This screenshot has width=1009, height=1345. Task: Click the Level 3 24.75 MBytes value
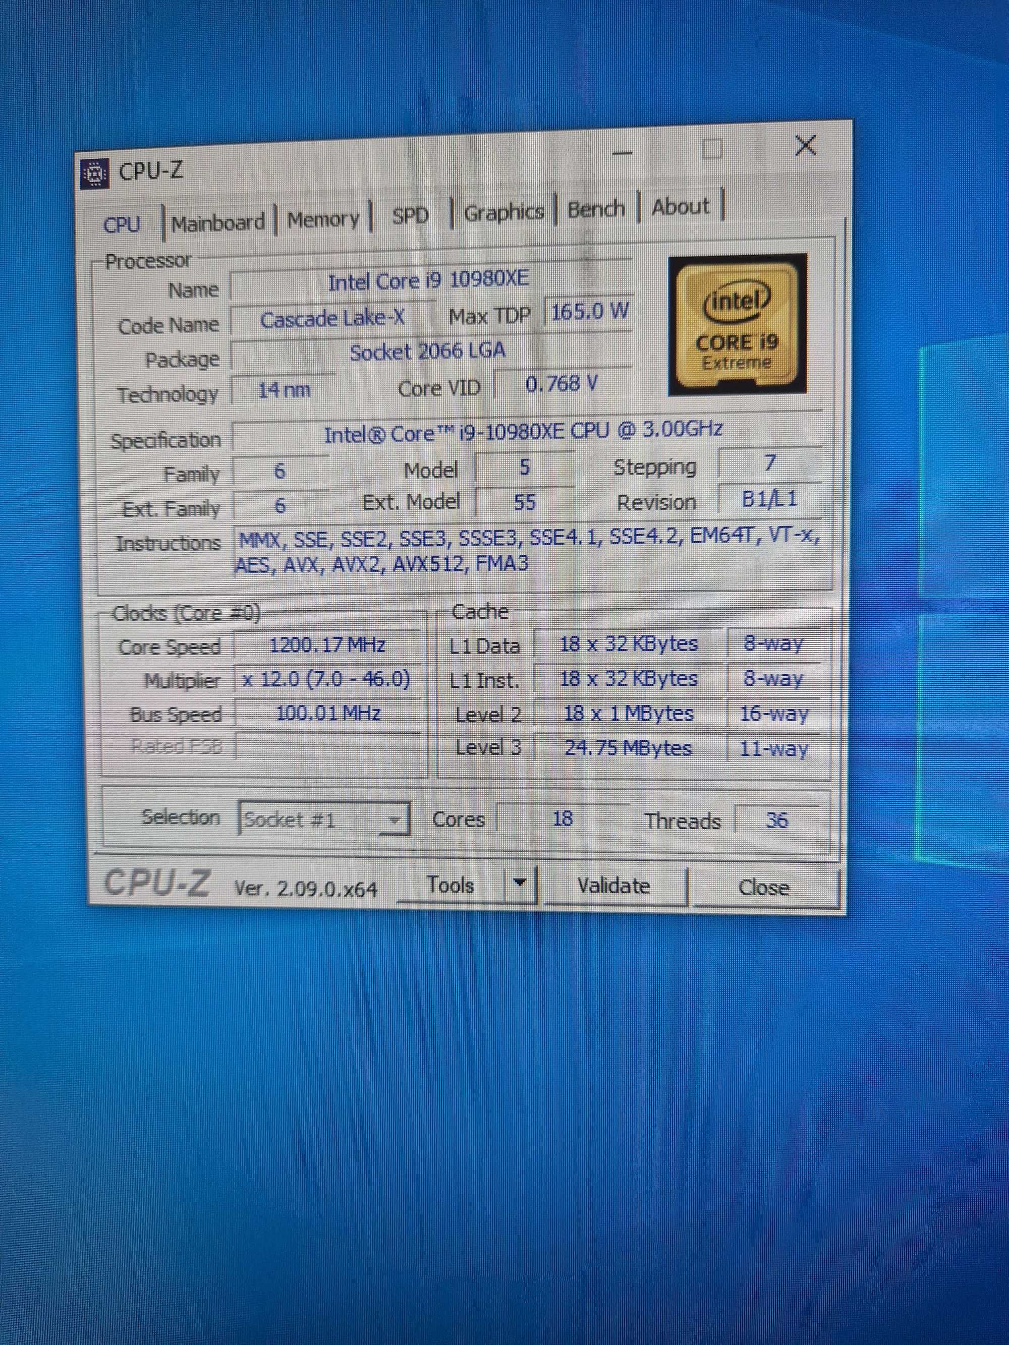click(x=628, y=747)
